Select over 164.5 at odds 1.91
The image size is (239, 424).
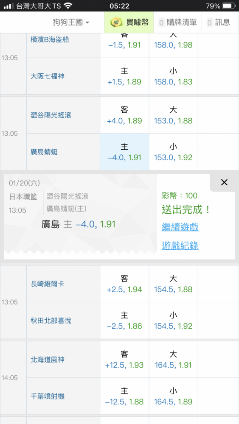coord(173,360)
